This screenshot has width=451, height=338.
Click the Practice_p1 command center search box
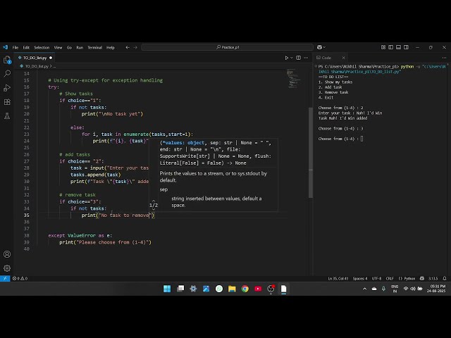[x=227, y=47]
